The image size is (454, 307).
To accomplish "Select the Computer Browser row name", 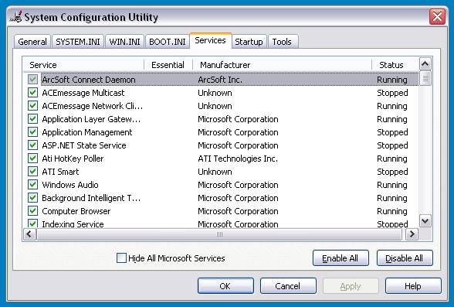I will (76, 211).
